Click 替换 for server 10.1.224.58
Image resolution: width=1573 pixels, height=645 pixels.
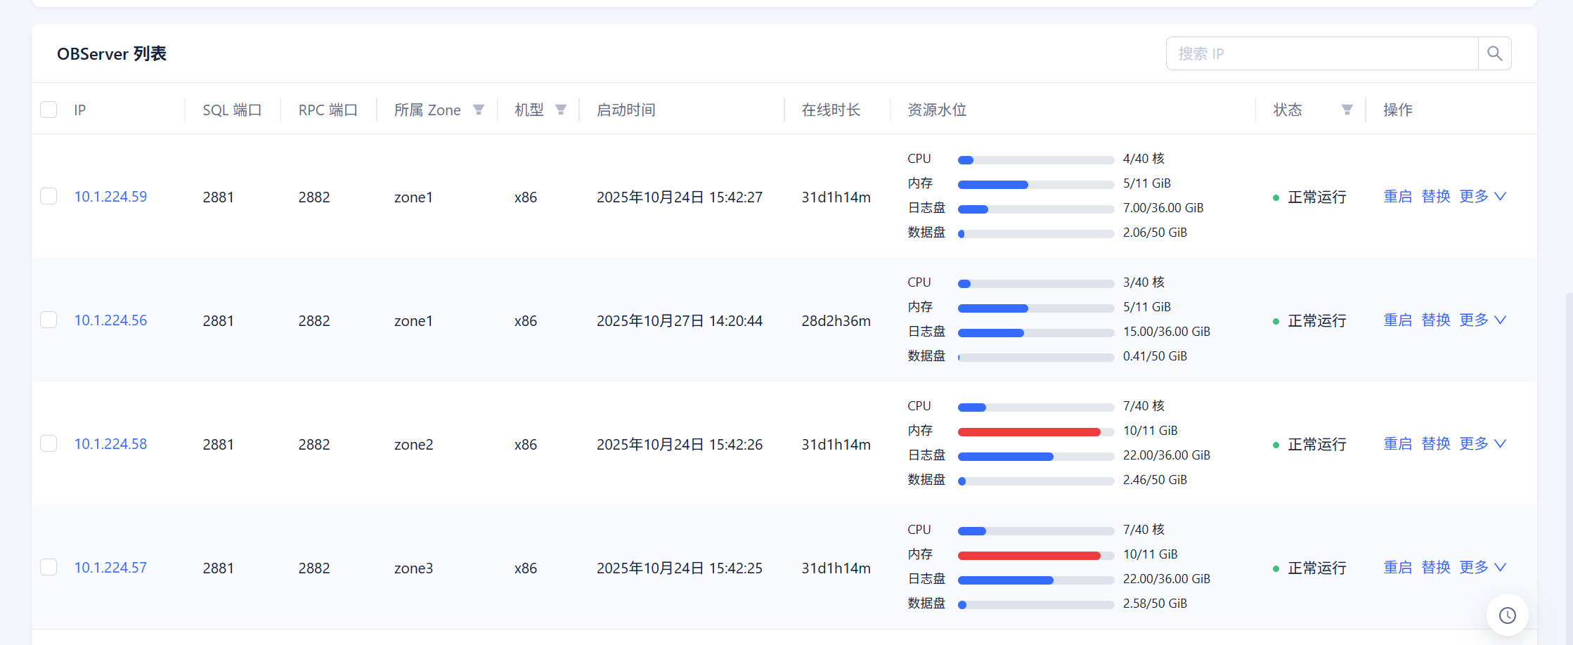[x=1435, y=443]
